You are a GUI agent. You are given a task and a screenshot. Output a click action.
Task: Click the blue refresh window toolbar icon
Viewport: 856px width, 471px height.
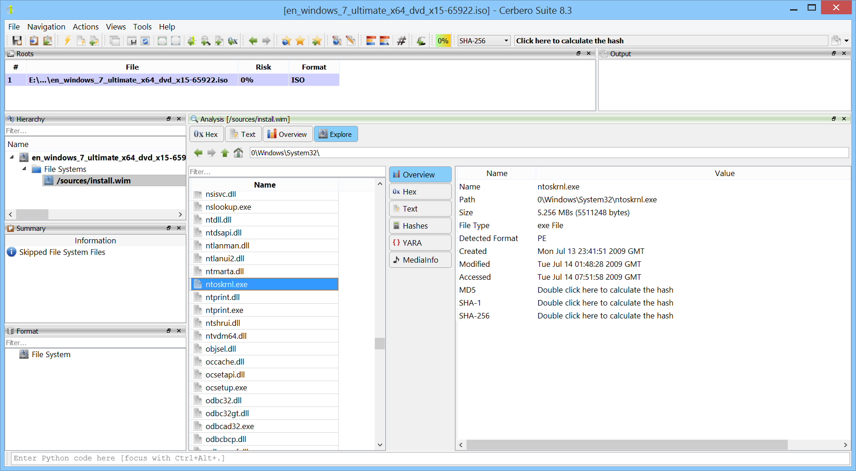[x=145, y=41]
